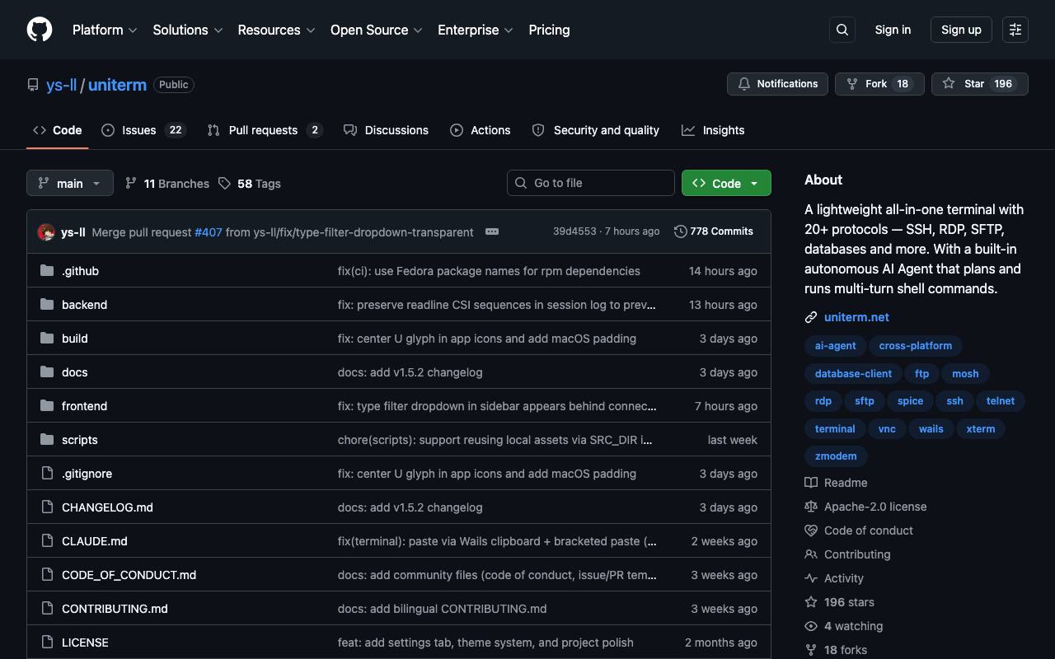Viewport: 1055px width, 659px height.
Task: Click the CLAUDE.md file icon
Action: [x=47, y=541]
